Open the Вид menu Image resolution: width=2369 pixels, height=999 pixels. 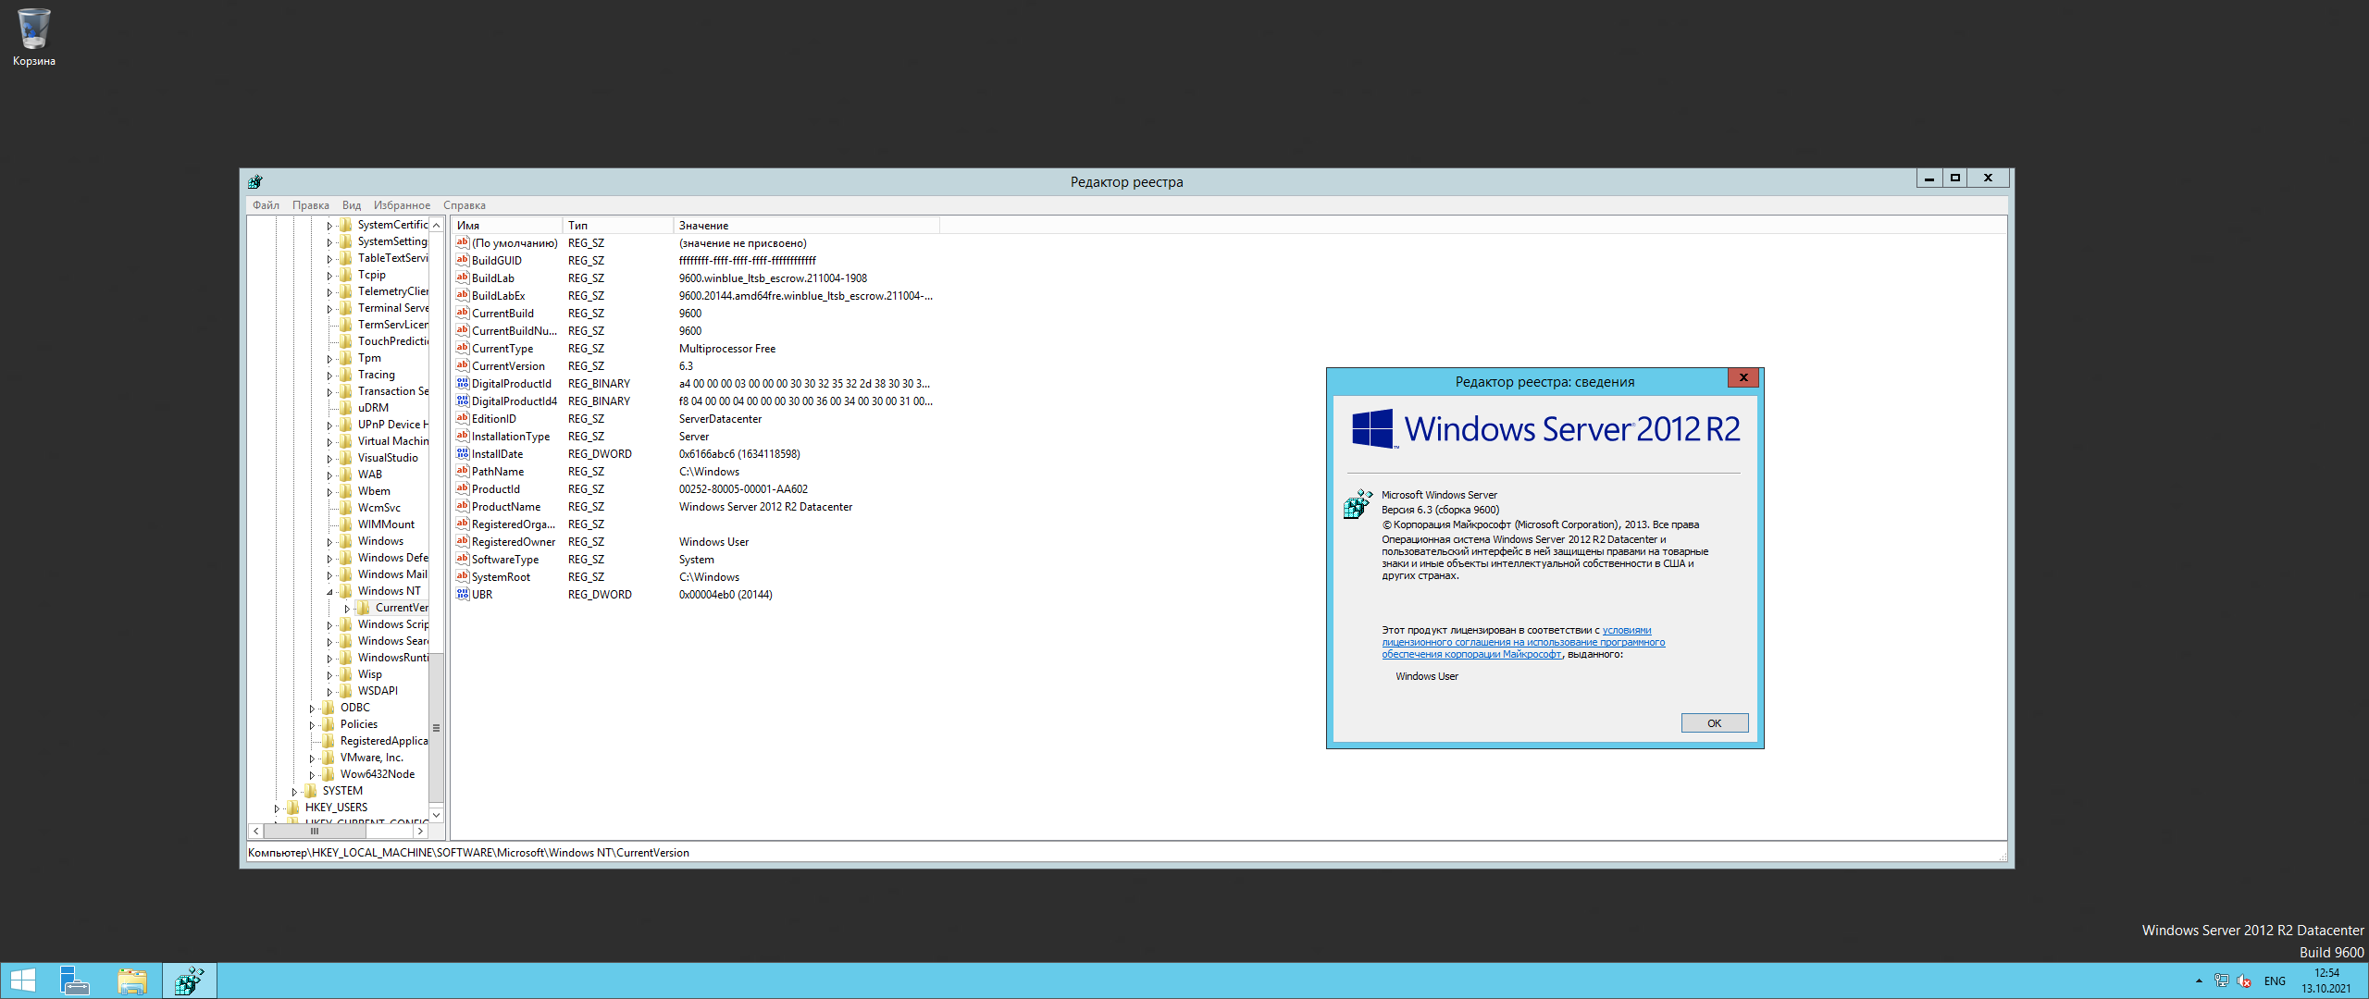pos(352,205)
